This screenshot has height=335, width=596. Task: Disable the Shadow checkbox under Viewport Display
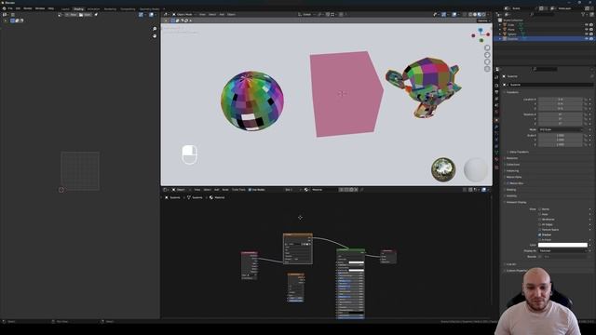coord(540,234)
